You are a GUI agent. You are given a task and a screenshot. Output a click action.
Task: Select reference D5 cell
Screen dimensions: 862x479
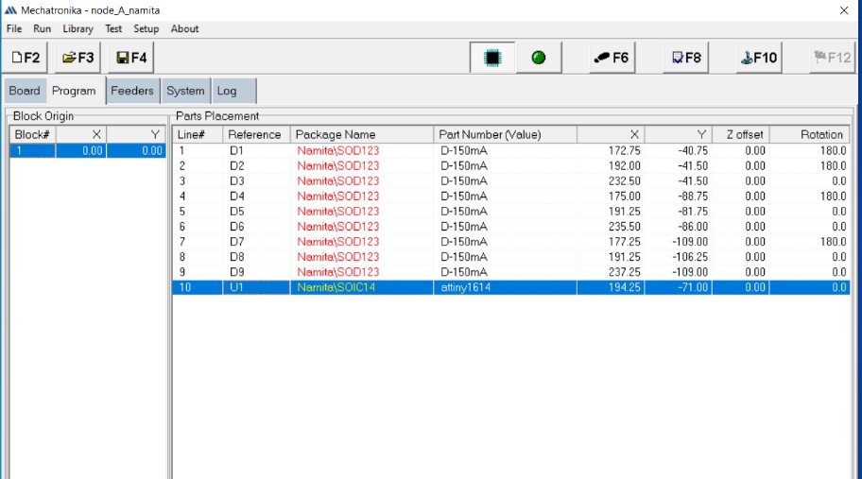point(256,212)
